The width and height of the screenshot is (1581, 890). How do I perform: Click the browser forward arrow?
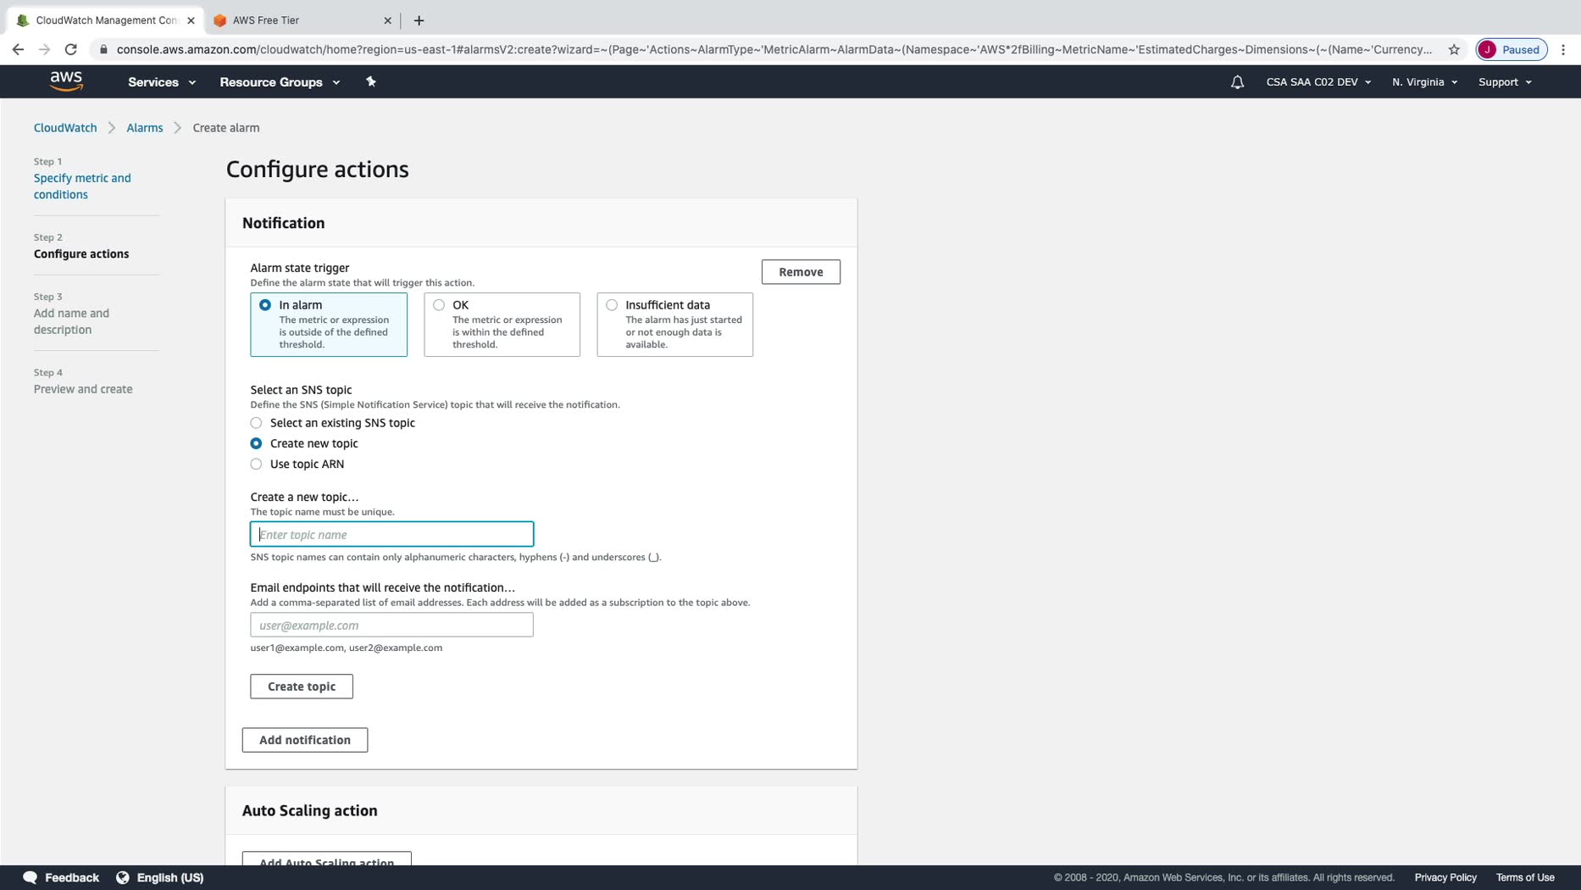[x=44, y=49]
